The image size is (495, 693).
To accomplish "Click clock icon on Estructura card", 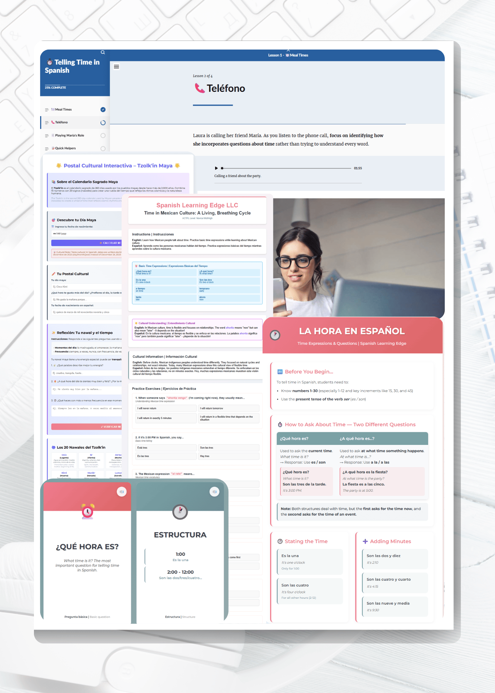I will pyautogui.click(x=180, y=512).
